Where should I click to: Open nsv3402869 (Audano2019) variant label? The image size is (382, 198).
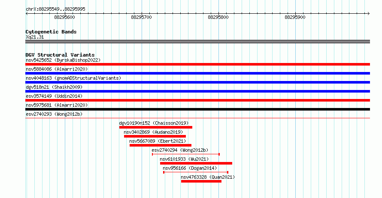coord(153,132)
